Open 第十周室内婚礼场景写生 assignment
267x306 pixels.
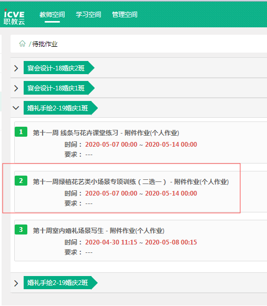point(98,231)
